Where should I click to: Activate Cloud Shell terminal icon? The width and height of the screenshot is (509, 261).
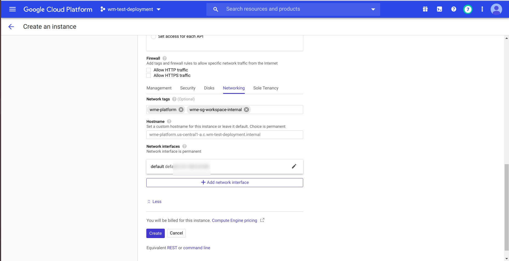[x=439, y=9]
